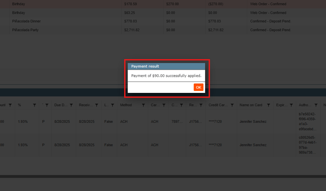This screenshot has height=191, width=326.
Task: Sort by the Receiv... column header
Action: (x=86, y=105)
